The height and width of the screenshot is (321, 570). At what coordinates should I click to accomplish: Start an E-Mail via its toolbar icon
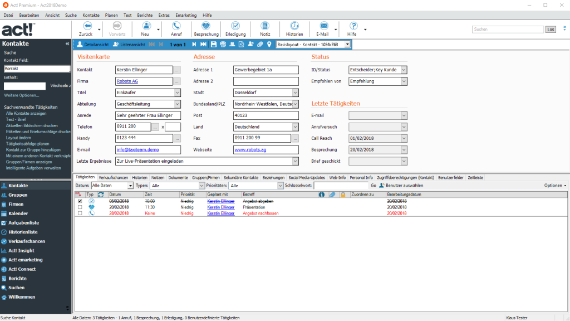[x=324, y=26]
